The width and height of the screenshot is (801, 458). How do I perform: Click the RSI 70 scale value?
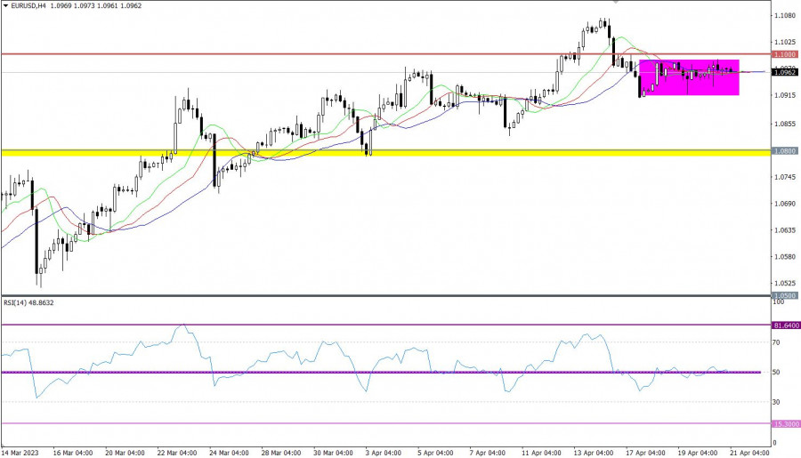click(x=777, y=341)
